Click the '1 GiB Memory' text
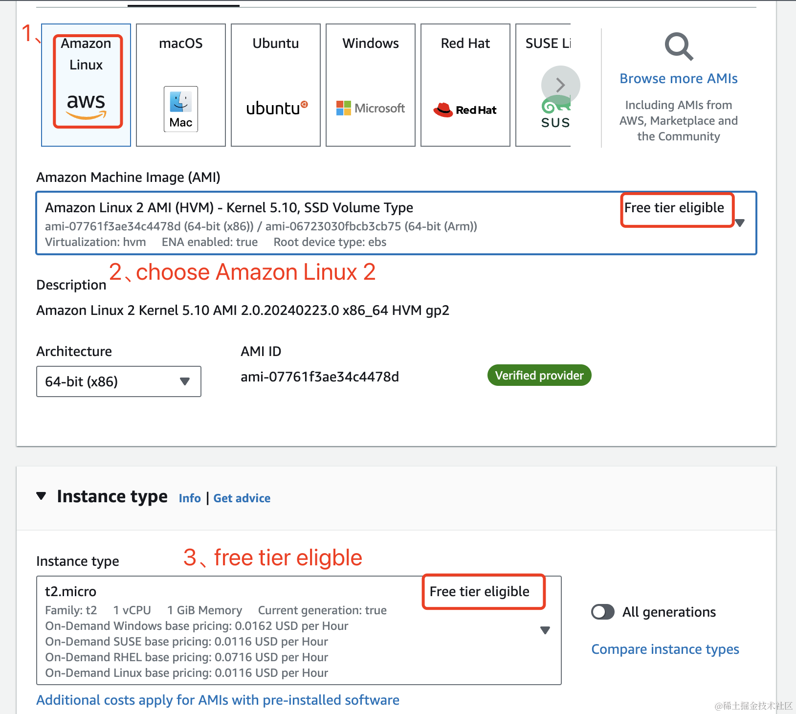This screenshot has height=714, width=796. click(x=205, y=610)
